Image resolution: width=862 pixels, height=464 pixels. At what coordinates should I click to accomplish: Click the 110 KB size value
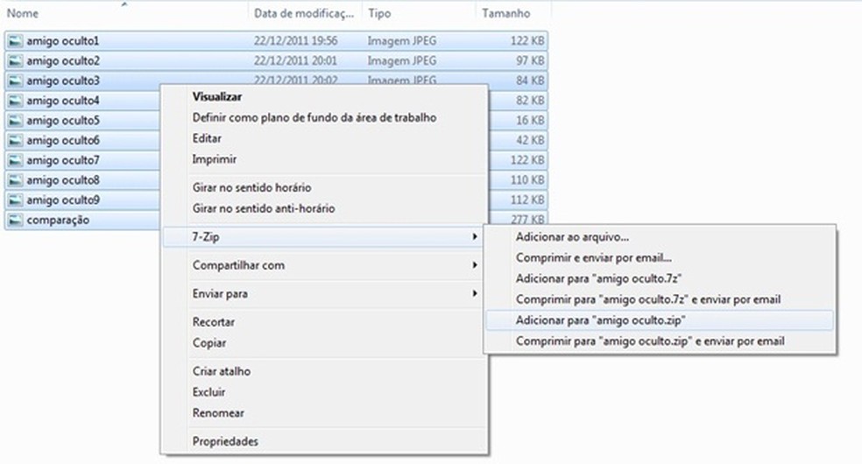click(x=527, y=180)
